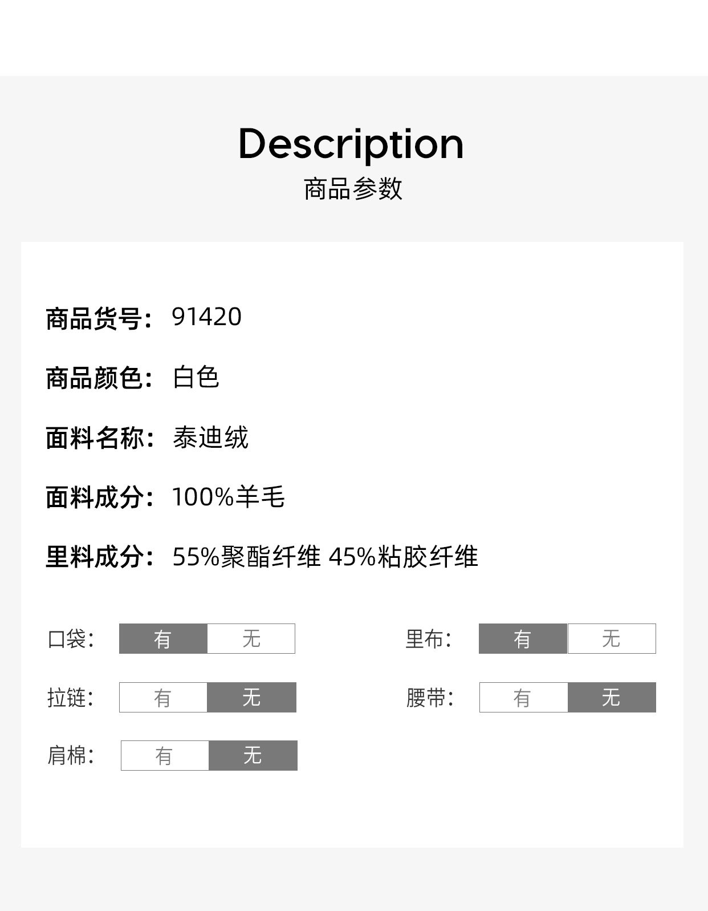Screen dimensions: 708x911
Task: Select 有 option for 口袋 (pocket)
Action: (163, 638)
